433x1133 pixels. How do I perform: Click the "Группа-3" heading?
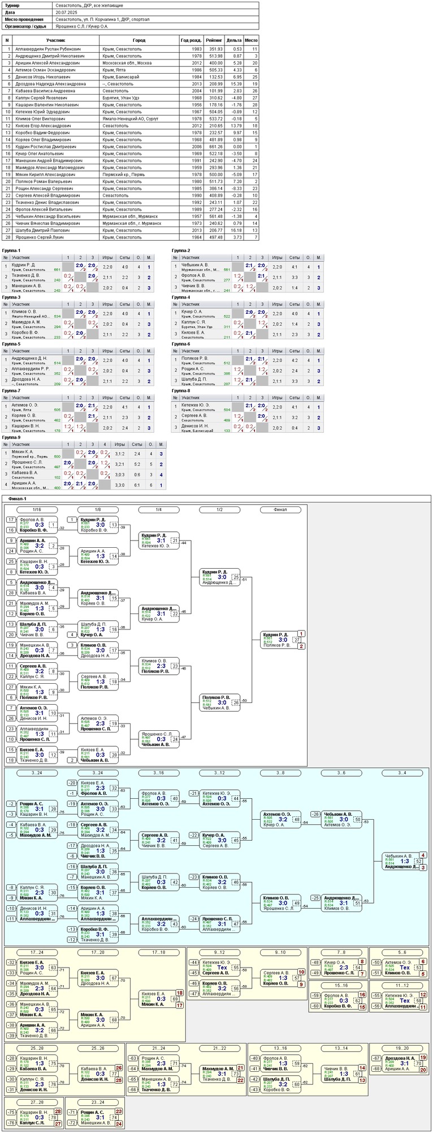11,297
